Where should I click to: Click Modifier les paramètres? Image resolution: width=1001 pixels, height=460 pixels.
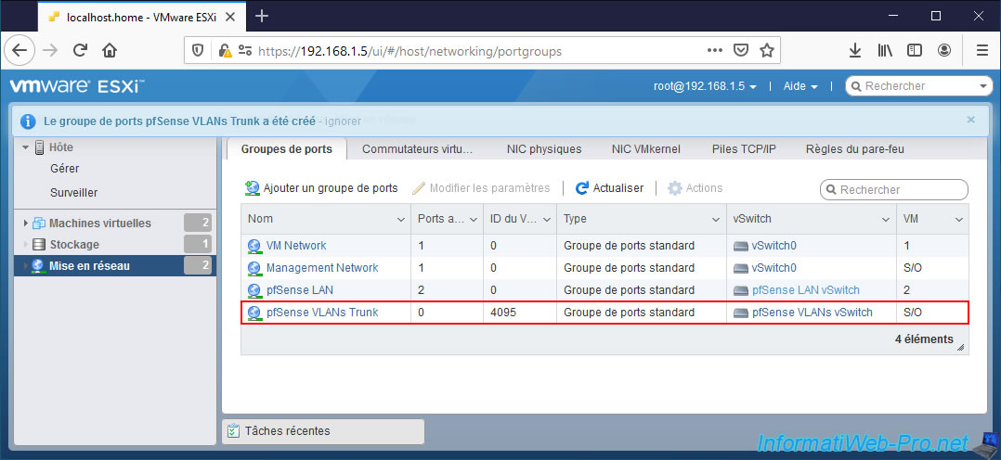coord(481,188)
